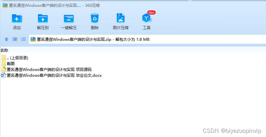This screenshot has width=266, height=137.
Task: Click the 解压到 text label
Action: pos(43,28)
